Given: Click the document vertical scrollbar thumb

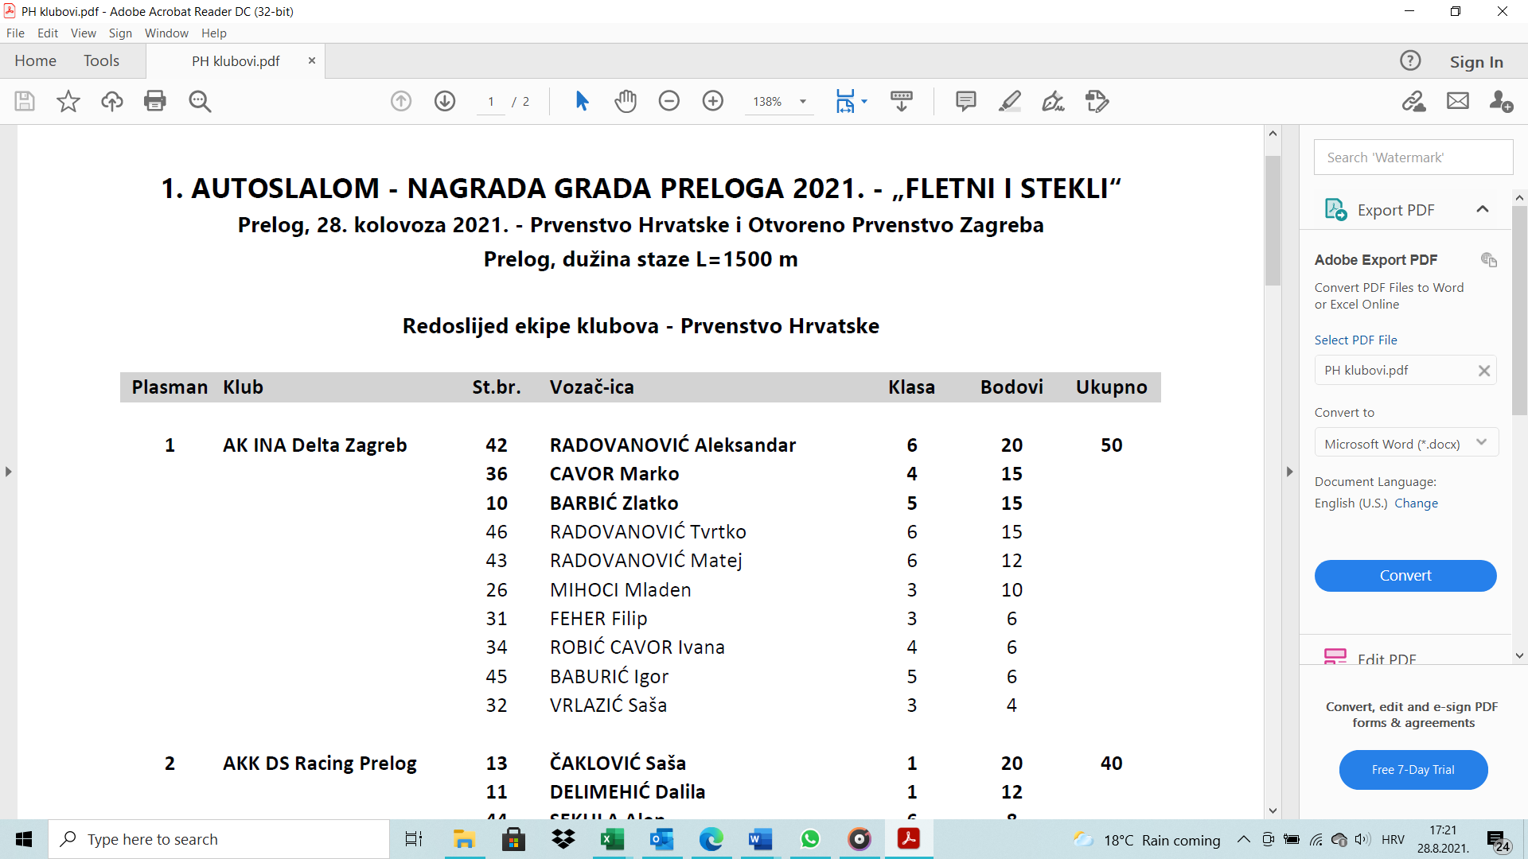Looking at the screenshot, I should (1273, 220).
